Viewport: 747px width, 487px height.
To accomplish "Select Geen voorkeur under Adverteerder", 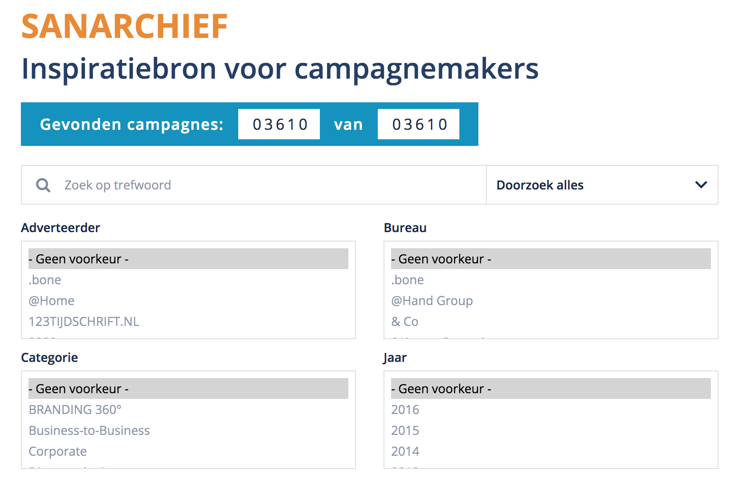I will 188,259.
